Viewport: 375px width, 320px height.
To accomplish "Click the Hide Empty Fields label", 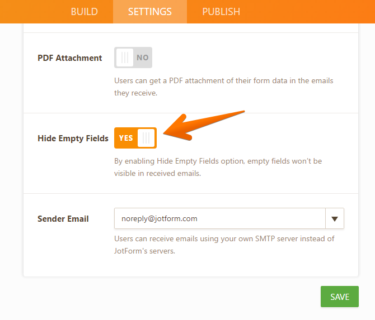I will (x=73, y=138).
